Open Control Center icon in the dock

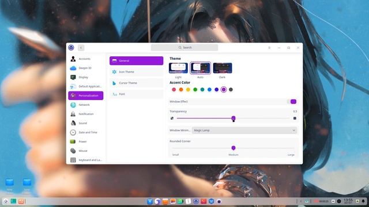pos(196,201)
